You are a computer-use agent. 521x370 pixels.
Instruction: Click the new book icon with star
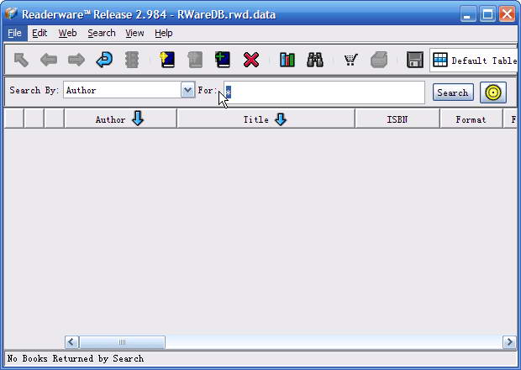(x=167, y=61)
